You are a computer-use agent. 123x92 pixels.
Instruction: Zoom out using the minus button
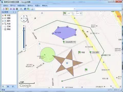point(24,49)
